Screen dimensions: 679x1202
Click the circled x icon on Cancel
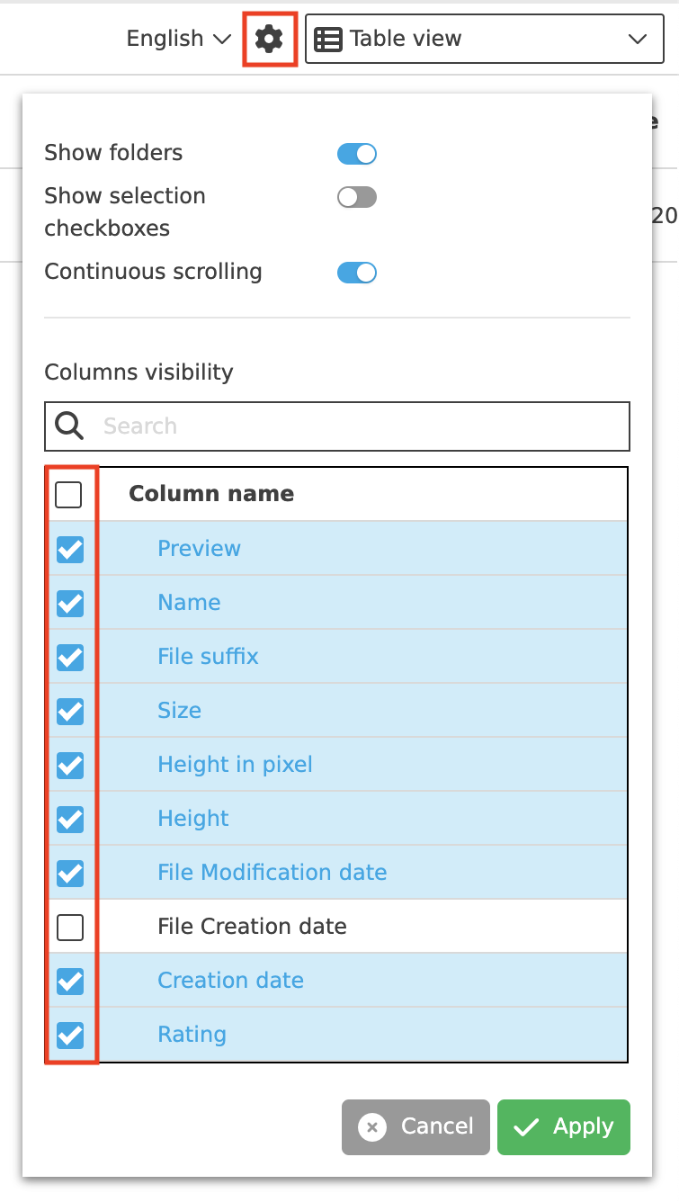[x=374, y=1126]
